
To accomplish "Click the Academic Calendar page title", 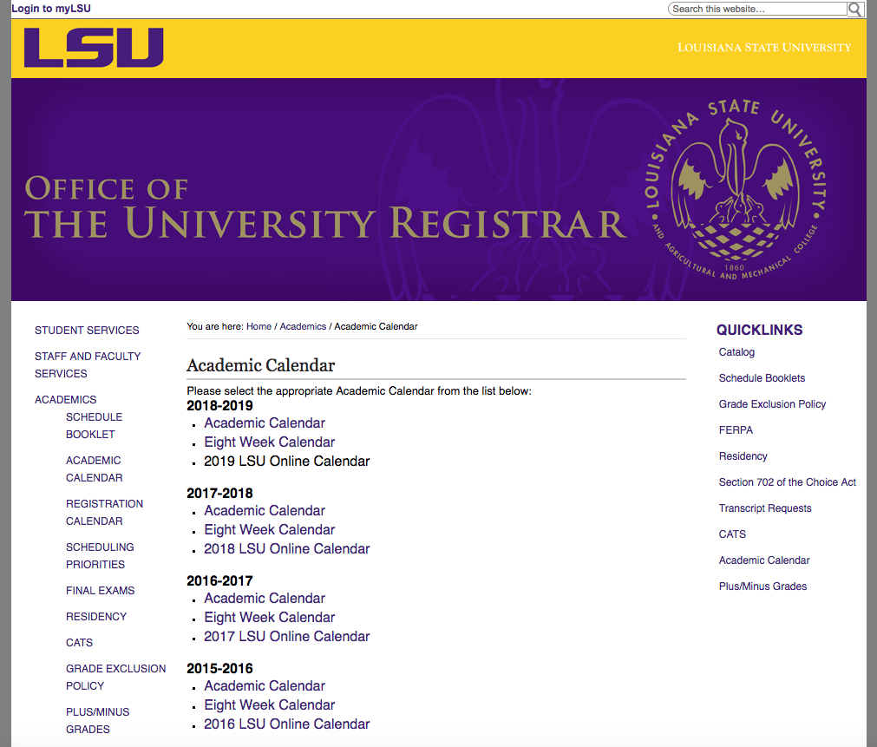I will coord(260,365).
